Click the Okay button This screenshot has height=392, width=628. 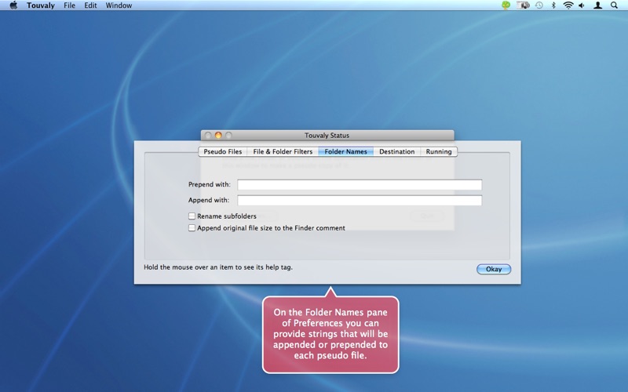[494, 269]
